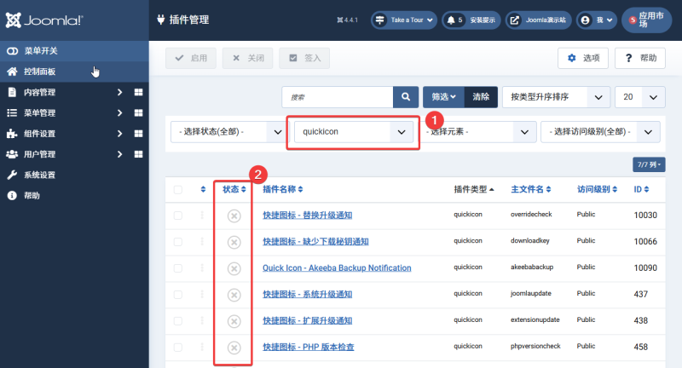
Task: Enable the 替换升级通知 plugin status icon
Action: (234, 216)
